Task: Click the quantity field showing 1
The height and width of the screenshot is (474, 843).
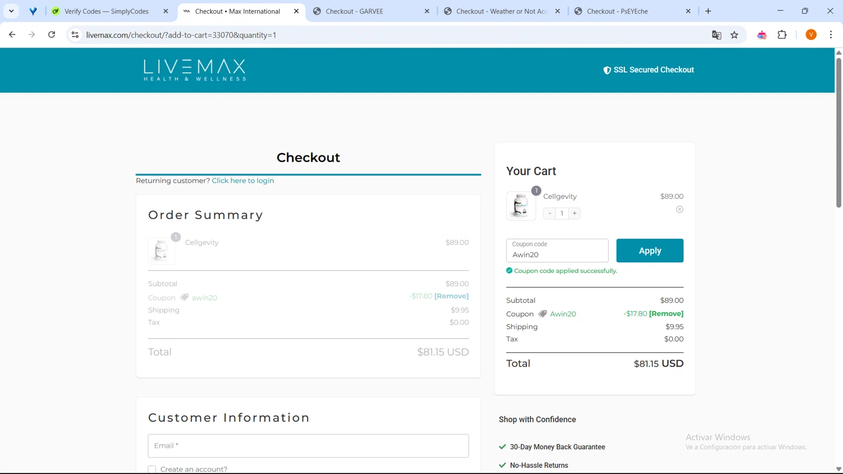Action: tap(562, 213)
